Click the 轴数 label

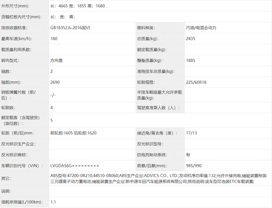[x=6, y=71]
